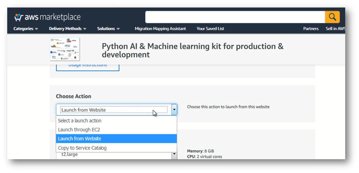Screen dimensions: 359x173
Task: Open the Partners link
Action: pos(311,29)
